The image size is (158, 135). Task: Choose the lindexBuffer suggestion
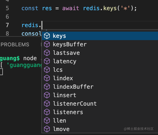click(100, 87)
